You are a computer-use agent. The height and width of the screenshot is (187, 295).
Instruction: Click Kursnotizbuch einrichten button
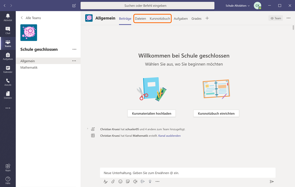click(216, 113)
